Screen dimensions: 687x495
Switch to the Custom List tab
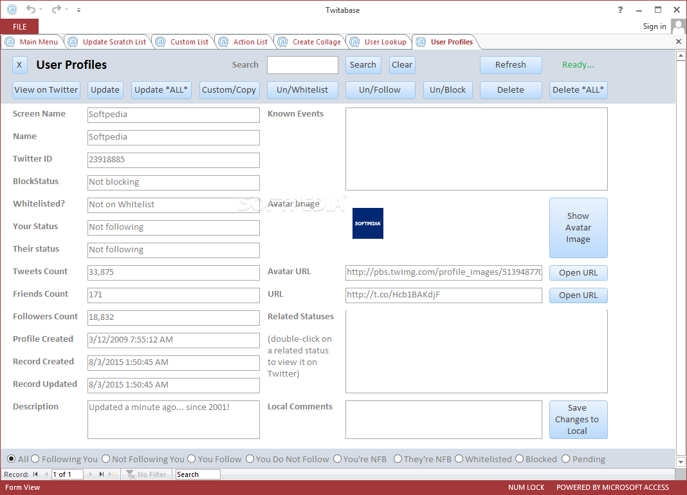183,42
